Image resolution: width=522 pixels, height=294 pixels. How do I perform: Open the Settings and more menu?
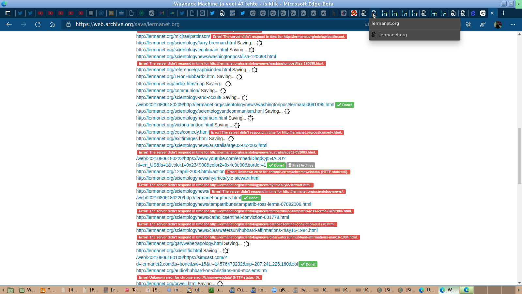click(513, 24)
